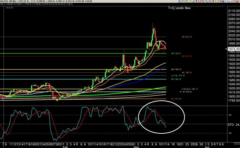Image resolution: width=240 pixels, height=148 pixels.
Task: Select the 2085.00 price axis label
Action: coord(234,19)
